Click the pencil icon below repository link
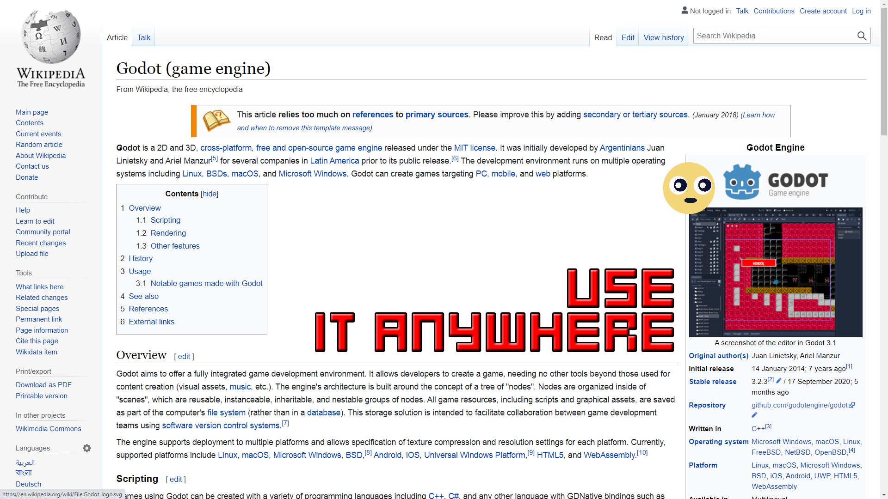The image size is (888, 499). 754,414
